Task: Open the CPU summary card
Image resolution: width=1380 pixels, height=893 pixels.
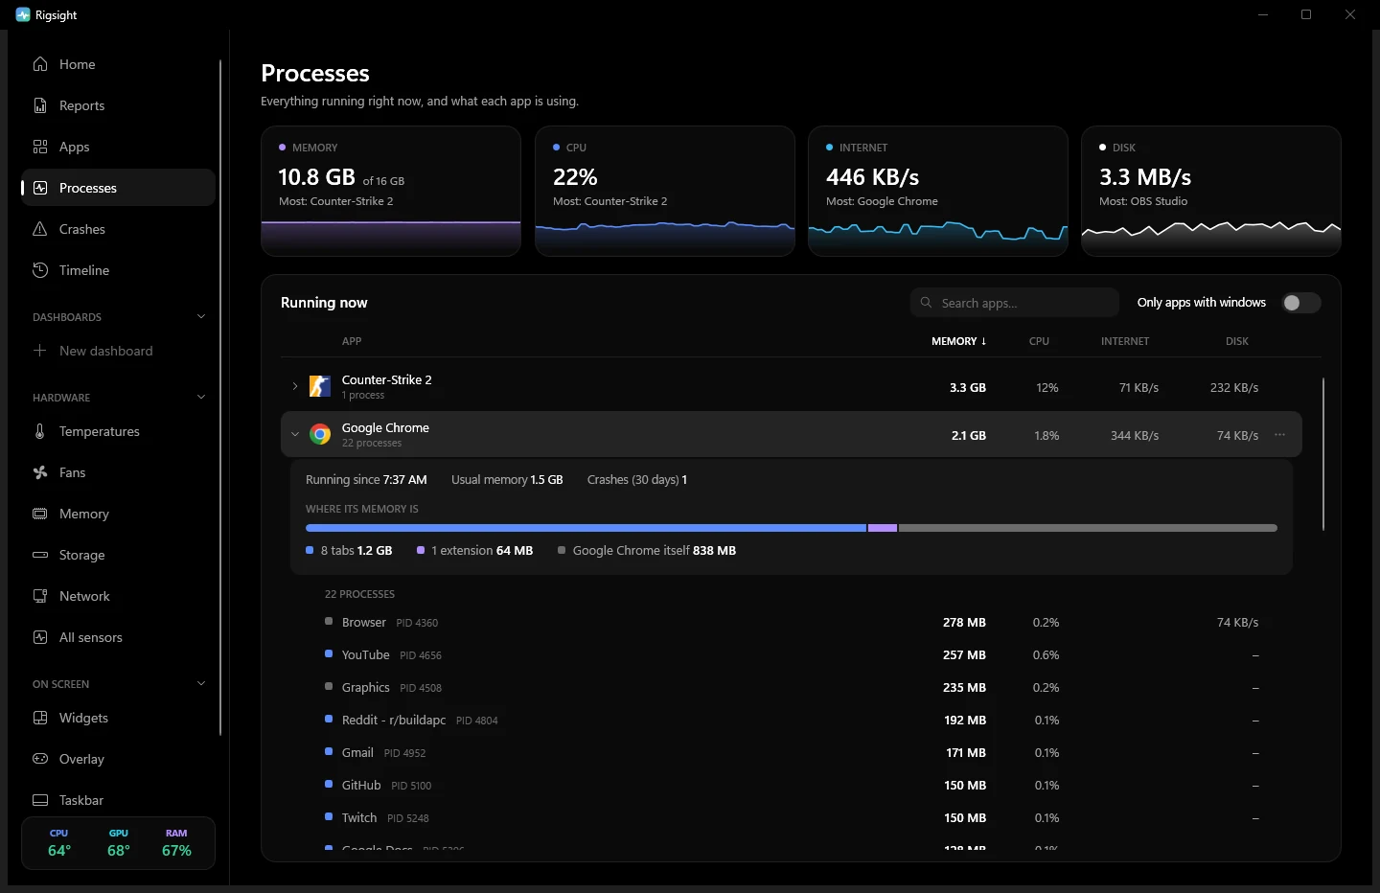Action: (x=665, y=191)
